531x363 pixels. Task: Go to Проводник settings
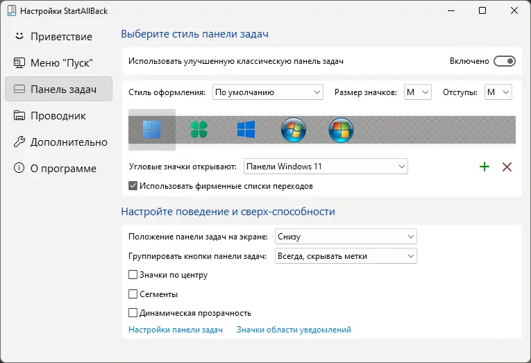pyautogui.click(x=58, y=115)
